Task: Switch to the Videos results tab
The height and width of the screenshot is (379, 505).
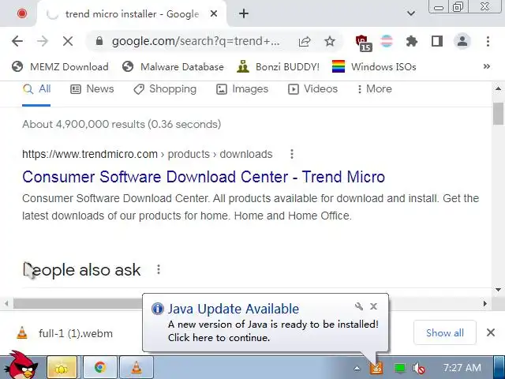Action: (312, 89)
